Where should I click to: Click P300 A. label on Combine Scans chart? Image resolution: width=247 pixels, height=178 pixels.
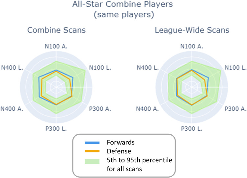tap(100, 109)
